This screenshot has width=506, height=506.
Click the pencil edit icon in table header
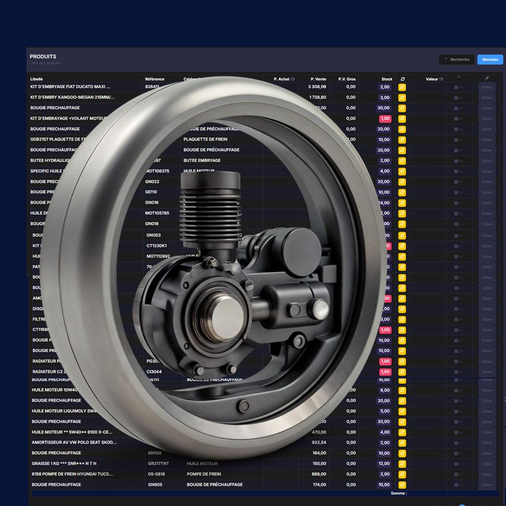tap(486, 79)
